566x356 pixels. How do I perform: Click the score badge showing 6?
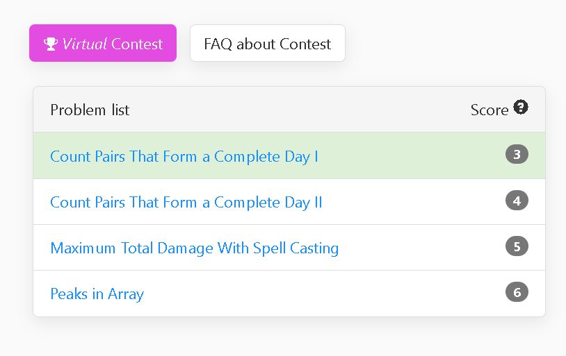tap(517, 292)
